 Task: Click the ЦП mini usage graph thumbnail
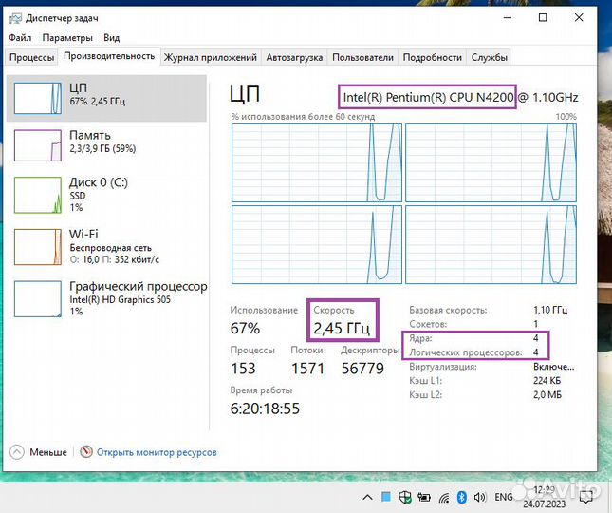38,98
